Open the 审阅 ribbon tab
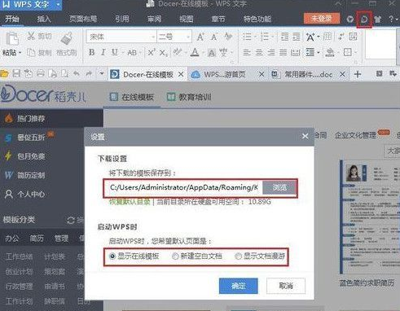The width and height of the screenshot is (400, 311). 154,19
